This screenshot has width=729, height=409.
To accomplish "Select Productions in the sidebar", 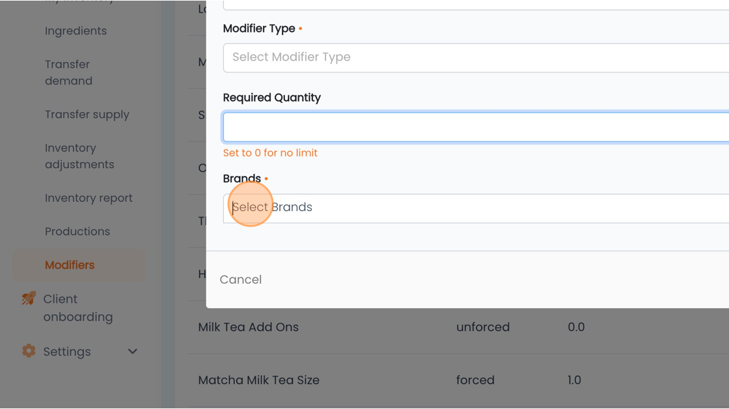I will pyautogui.click(x=77, y=231).
